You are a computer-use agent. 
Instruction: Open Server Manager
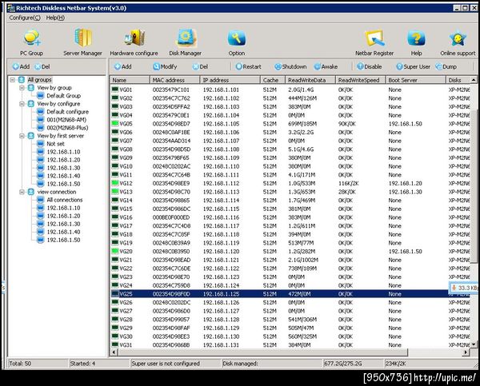point(82,42)
